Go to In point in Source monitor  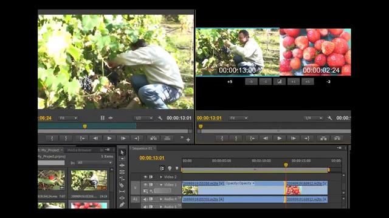pos(82,139)
